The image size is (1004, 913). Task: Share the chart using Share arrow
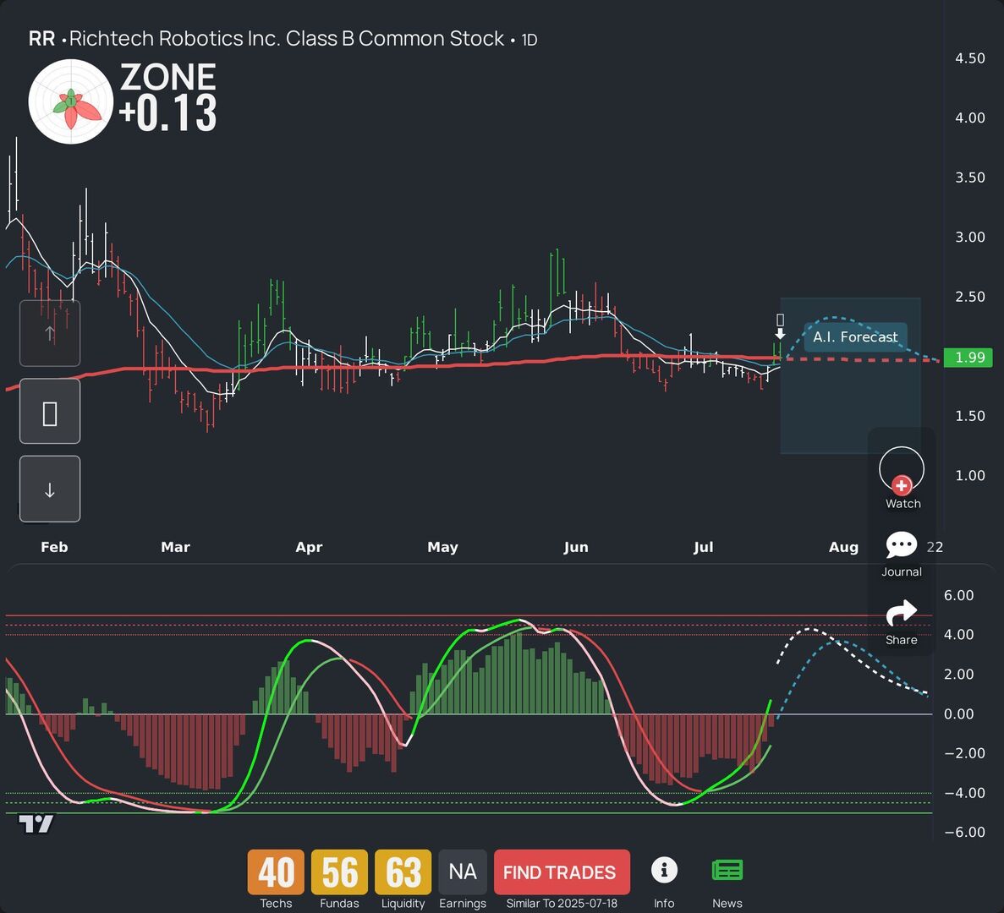(901, 613)
